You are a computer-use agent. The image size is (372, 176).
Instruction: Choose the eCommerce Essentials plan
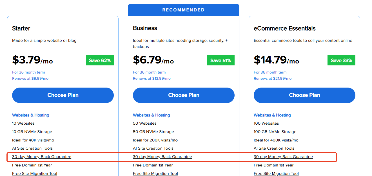point(304,95)
